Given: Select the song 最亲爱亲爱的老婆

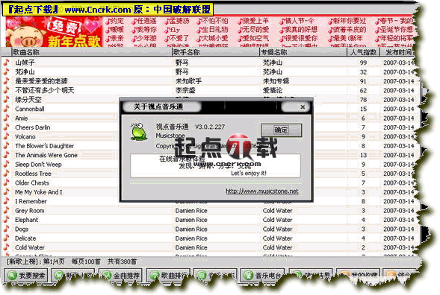Looking at the screenshot, I should click(41, 81).
